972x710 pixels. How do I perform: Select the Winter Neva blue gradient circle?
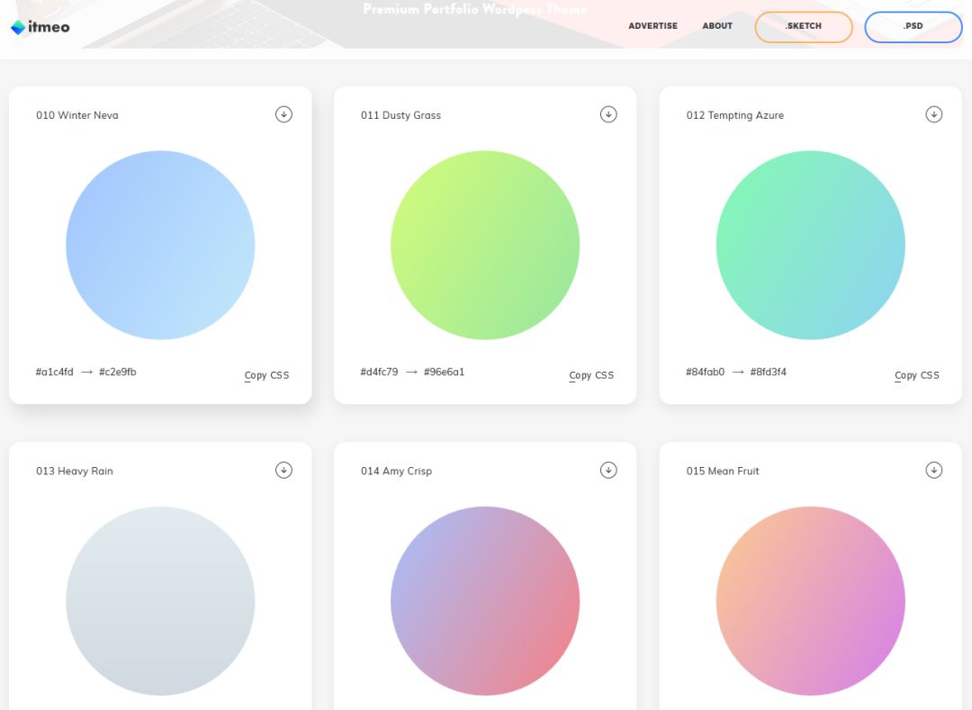coord(160,246)
